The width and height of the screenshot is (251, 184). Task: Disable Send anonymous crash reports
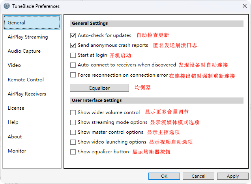coord(73,45)
